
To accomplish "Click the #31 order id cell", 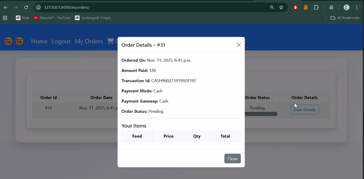I will [48, 108].
